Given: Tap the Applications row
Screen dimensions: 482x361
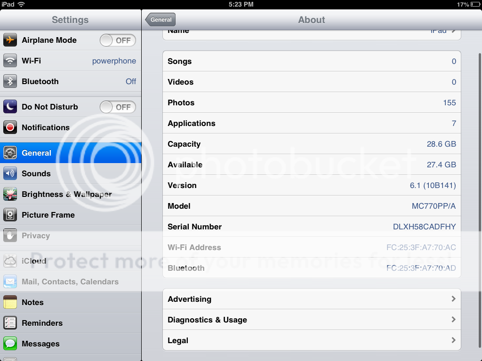Looking at the screenshot, I should point(312,123).
